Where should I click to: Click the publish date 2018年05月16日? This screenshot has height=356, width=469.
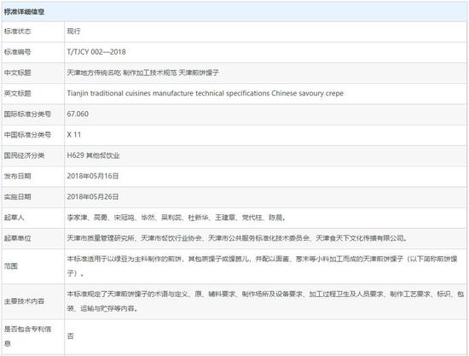point(93,176)
